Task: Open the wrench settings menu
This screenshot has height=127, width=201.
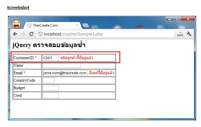Action: tap(189, 34)
